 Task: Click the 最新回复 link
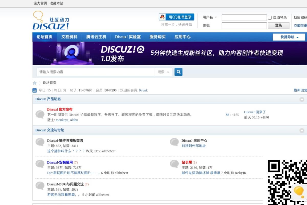[x=300, y=90]
